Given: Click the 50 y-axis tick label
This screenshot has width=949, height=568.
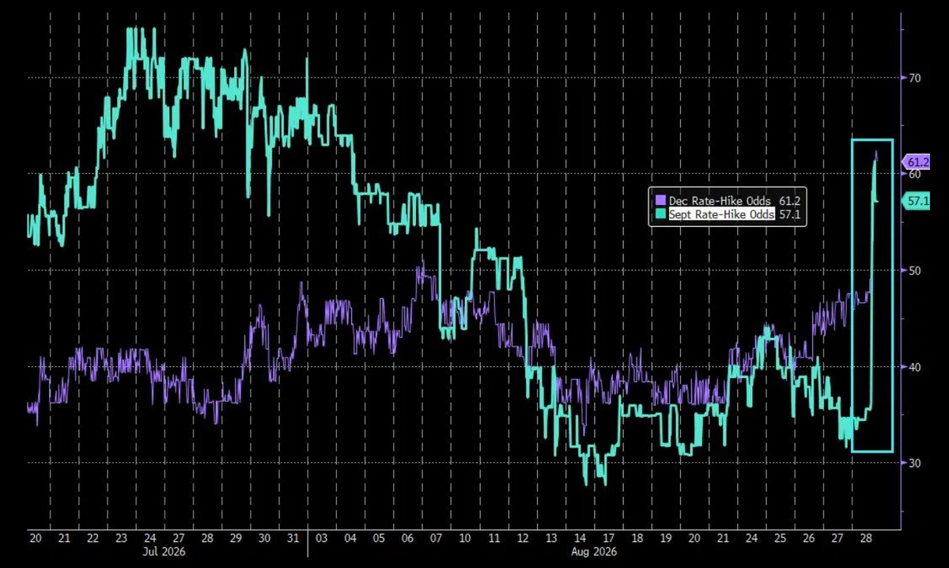Looking at the screenshot, I should click(x=914, y=271).
